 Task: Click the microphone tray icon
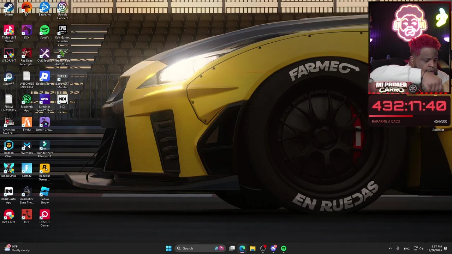[398, 248]
